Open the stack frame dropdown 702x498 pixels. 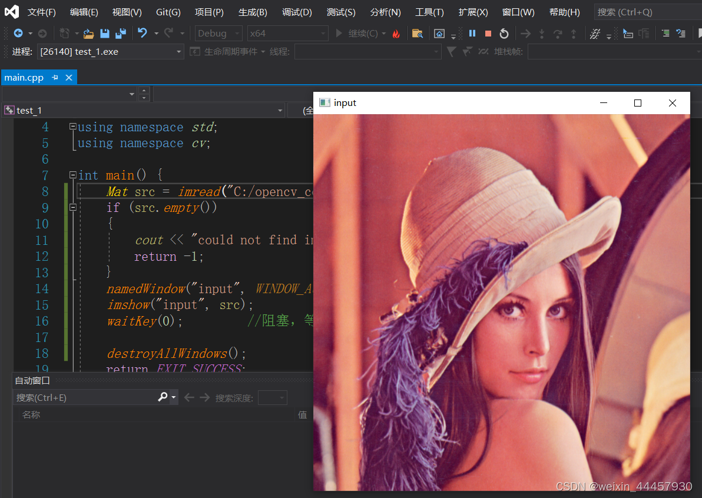(615, 52)
